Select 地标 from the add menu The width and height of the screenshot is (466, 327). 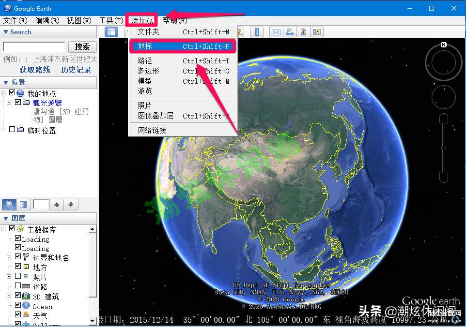pos(183,46)
